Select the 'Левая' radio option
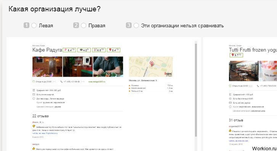Viewport: 277px width, 151px height. pos(34,26)
